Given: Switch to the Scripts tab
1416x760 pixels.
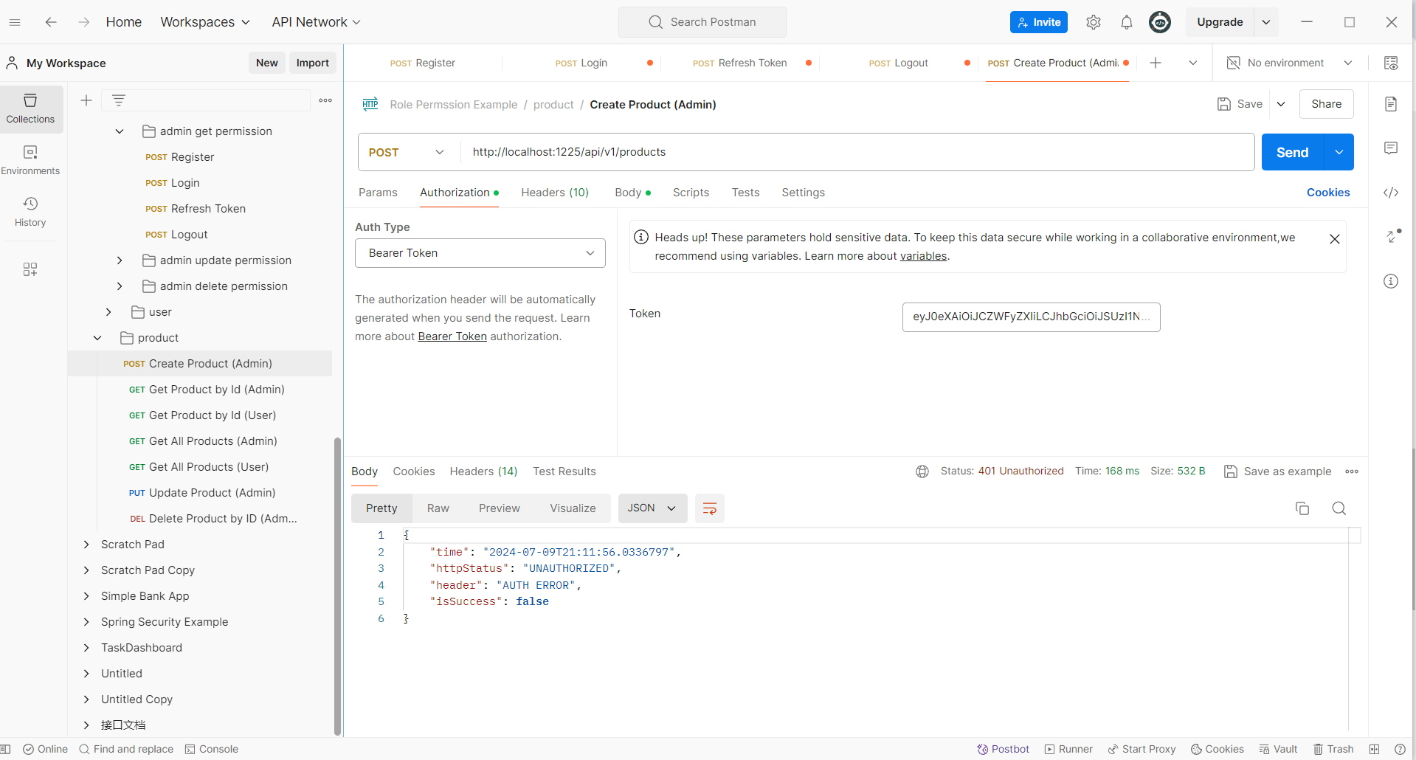Looking at the screenshot, I should click(x=691, y=193).
